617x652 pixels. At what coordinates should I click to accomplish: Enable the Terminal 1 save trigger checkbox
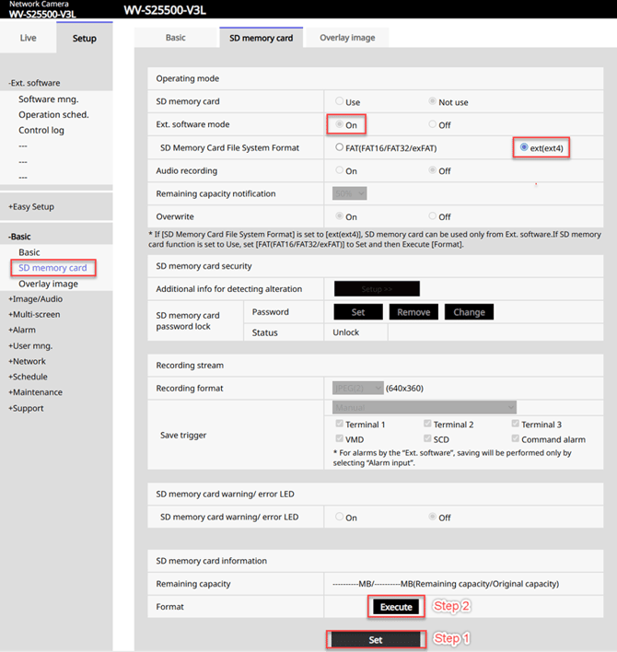(x=340, y=425)
